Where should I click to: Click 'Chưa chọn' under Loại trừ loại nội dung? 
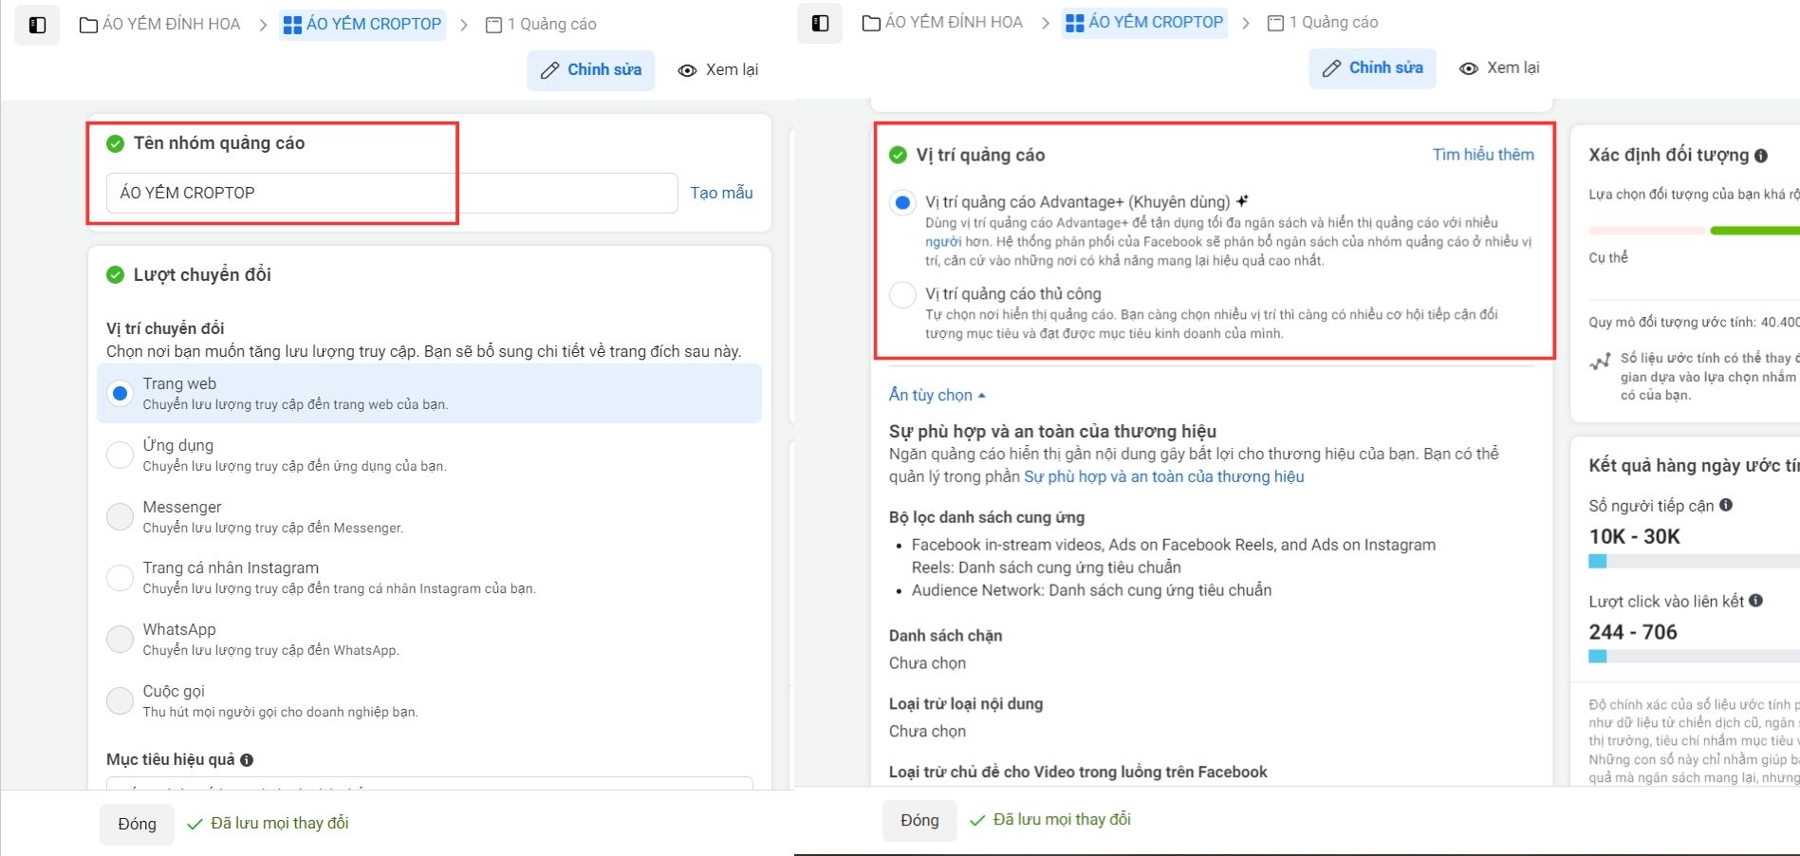(x=927, y=732)
